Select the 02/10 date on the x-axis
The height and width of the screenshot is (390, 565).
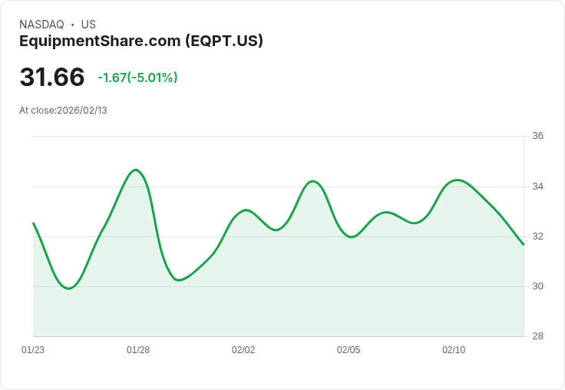click(454, 350)
